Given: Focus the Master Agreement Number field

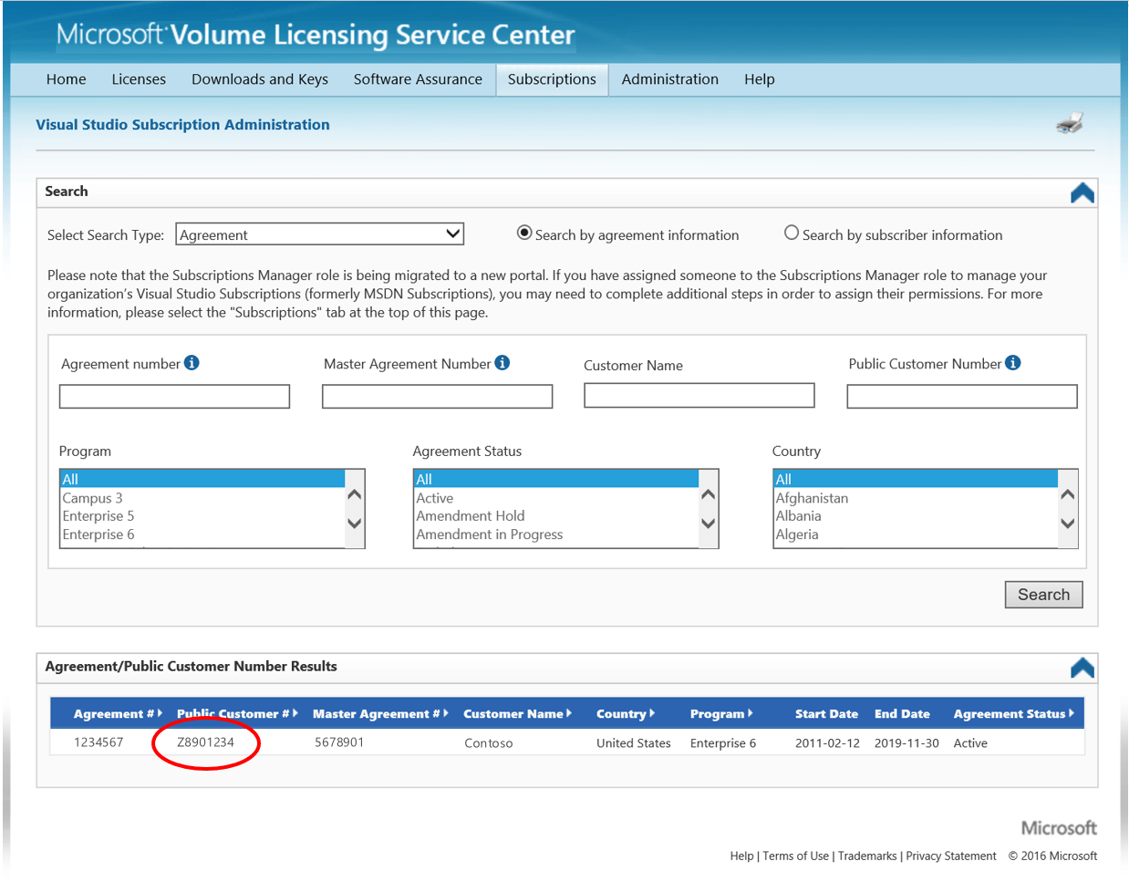Looking at the screenshot, I should point(438,397).
